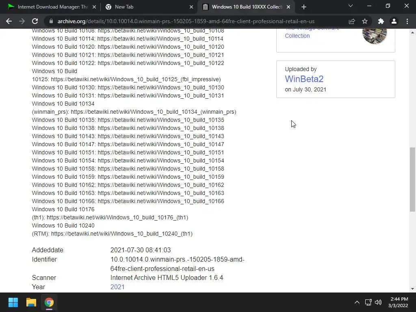Image resolution: width=416 pixels, height=312 pixels.
Task: Click the page vertical scrollbar thumb
Action: [412, 179]
